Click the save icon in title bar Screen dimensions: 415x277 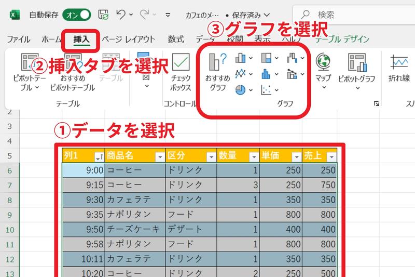click(103, 15)
